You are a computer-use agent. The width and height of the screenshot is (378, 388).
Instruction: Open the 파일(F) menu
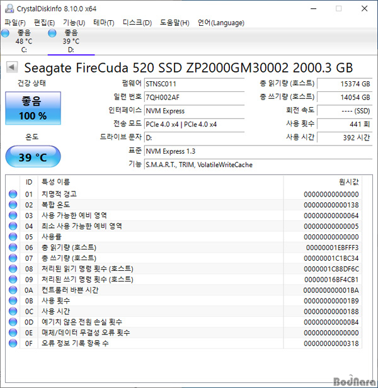[x=15, y=23]
